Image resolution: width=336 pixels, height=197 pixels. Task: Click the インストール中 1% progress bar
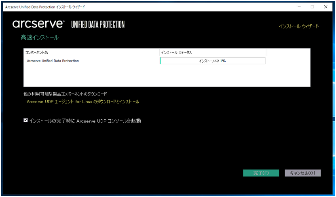point(212,61)
